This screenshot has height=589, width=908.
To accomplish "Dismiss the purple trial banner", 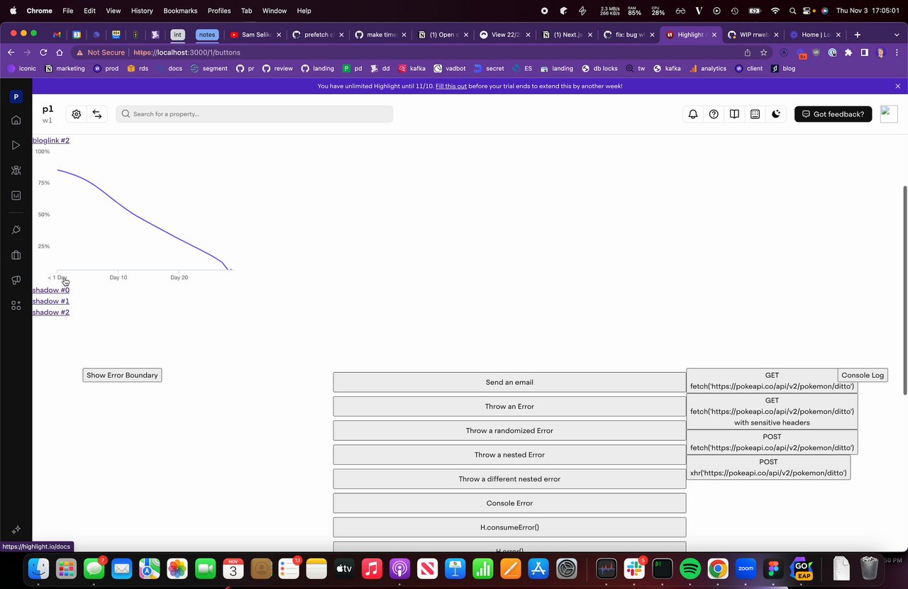I will point(897,86).
